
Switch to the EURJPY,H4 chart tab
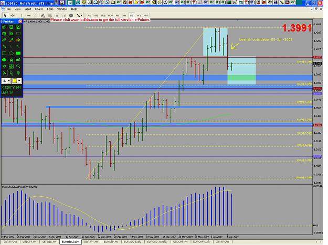91,242
